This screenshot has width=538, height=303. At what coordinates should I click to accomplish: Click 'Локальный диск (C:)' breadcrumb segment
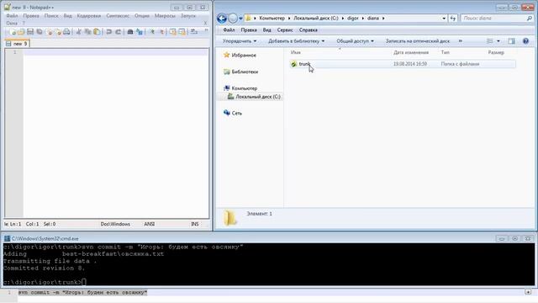coord(316,19)
